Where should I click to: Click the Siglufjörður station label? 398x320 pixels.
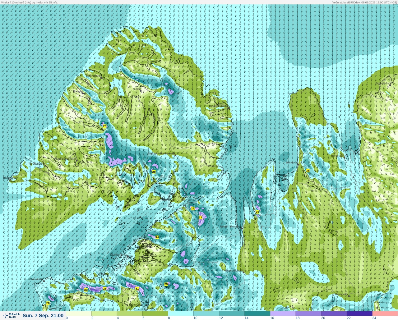(x=383, y=83)
